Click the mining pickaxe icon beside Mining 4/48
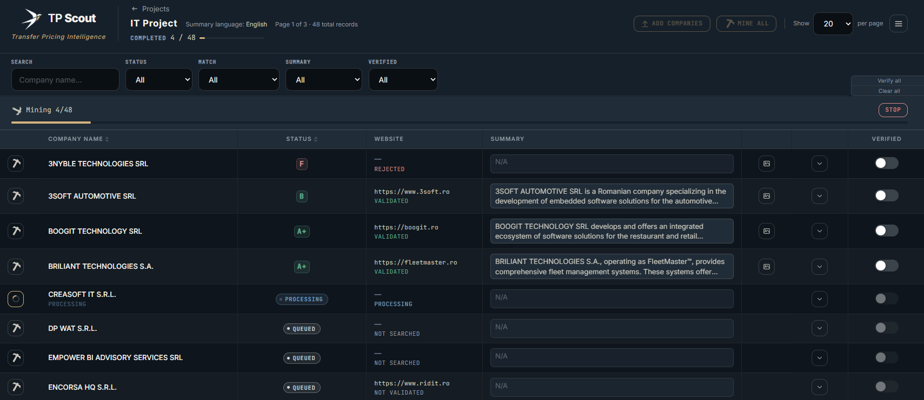The image size is (924, 400). coord(17,110)
